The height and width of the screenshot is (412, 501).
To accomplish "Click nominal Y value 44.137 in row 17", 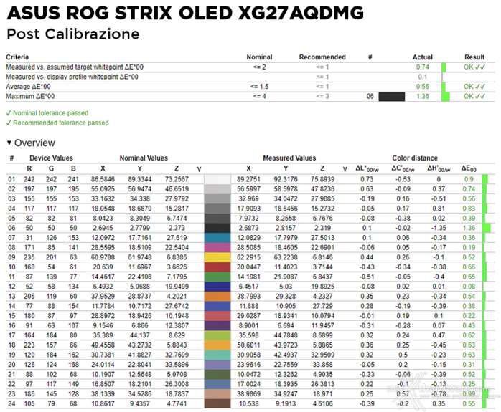I will click(140, 335).
